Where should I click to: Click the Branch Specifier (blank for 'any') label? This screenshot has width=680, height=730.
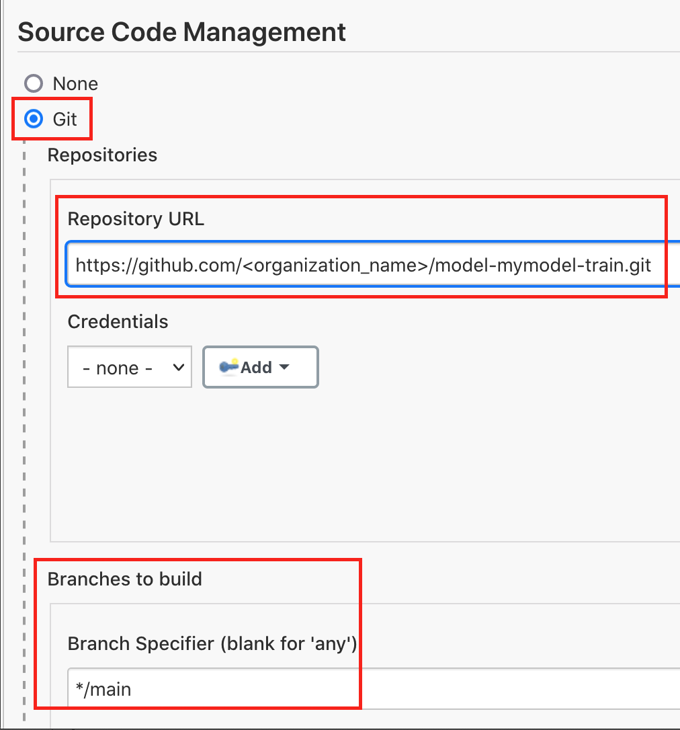(212, 644)
